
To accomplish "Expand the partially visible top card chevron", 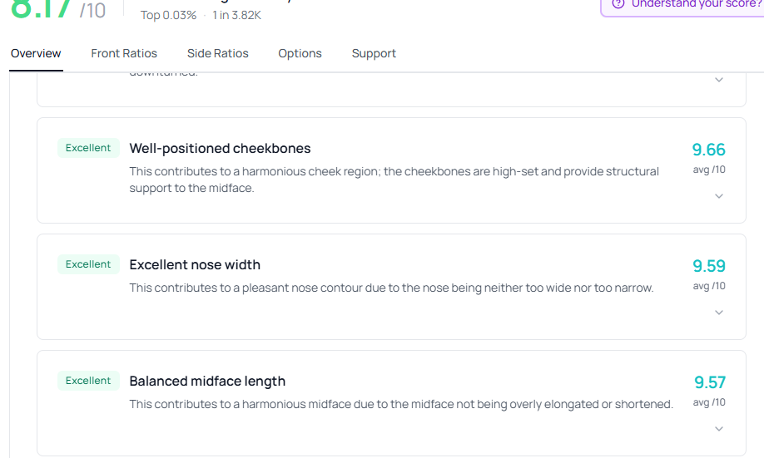I will [719, 80].
